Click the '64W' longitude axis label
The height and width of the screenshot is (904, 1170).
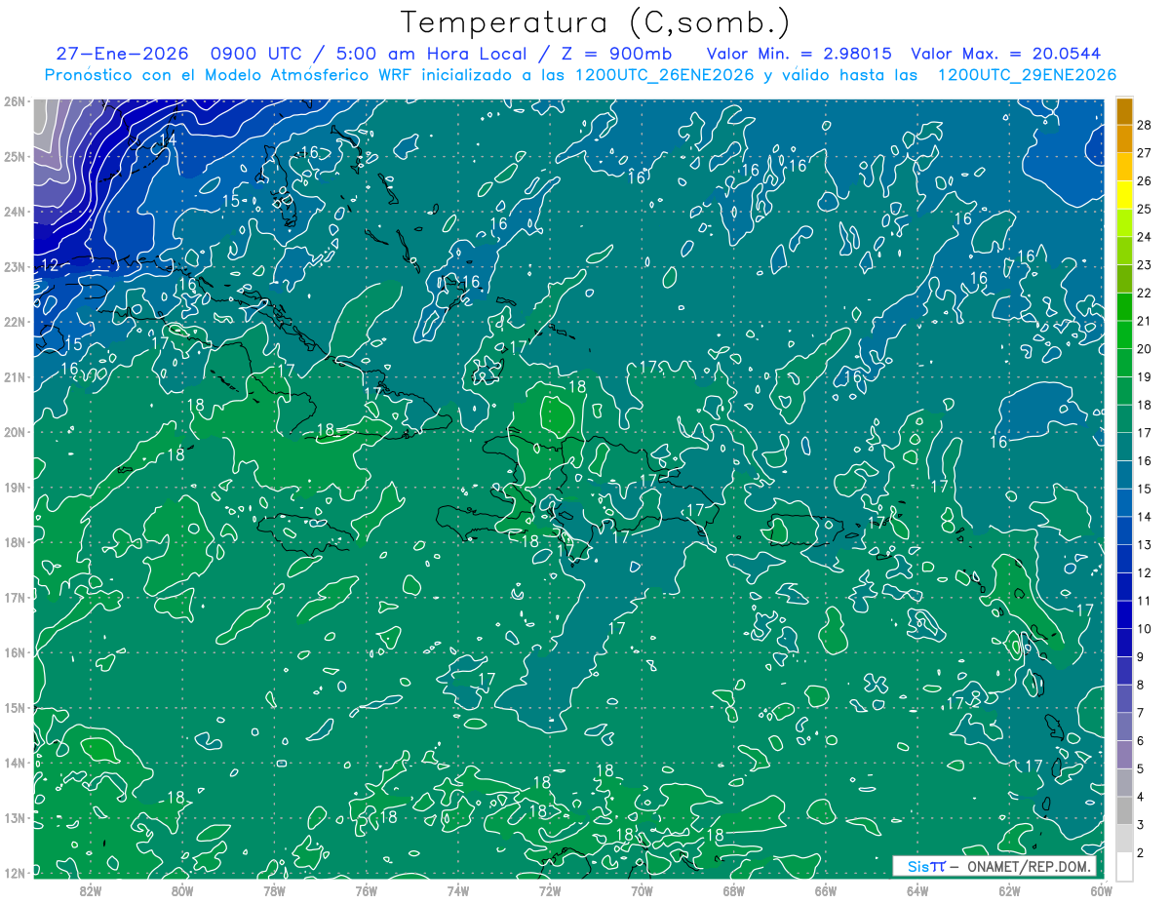[917, 890]
